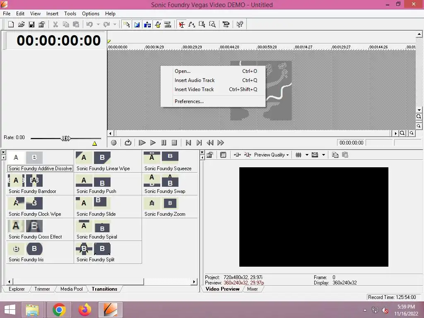The image size is (424, 318).
Task: Open Project Video Properties in preview toolbar
Action: tap(210, 155)
